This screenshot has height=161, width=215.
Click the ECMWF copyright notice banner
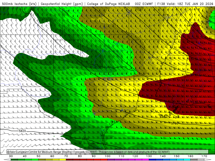tap(108, 152)
